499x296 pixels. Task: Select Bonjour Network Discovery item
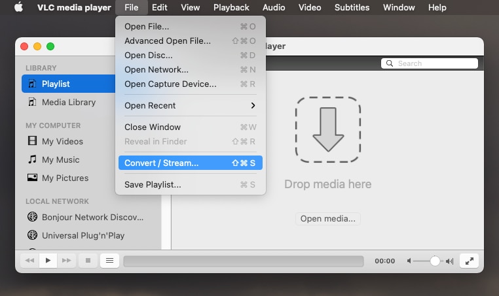click(x=92, y=217)
